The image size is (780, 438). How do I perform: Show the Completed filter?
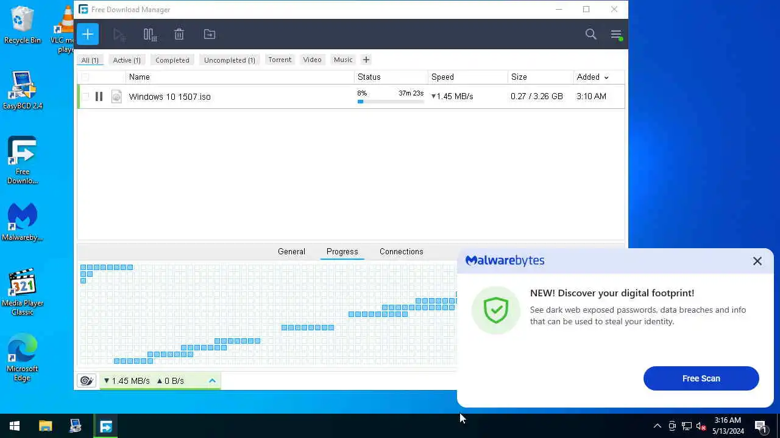pyautogui.click(x=172, y=60)
